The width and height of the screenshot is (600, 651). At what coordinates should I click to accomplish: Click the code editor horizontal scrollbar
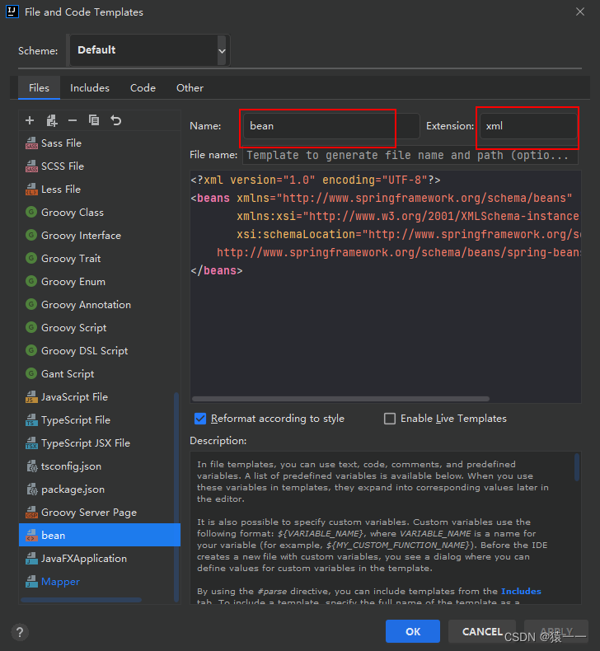point(340,399)
